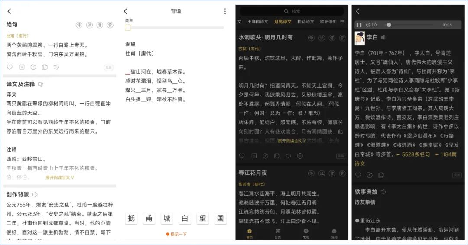Go back from the 绝句 poem page
The width and height of the screenshot is (468, 245).
pos(9,11)
